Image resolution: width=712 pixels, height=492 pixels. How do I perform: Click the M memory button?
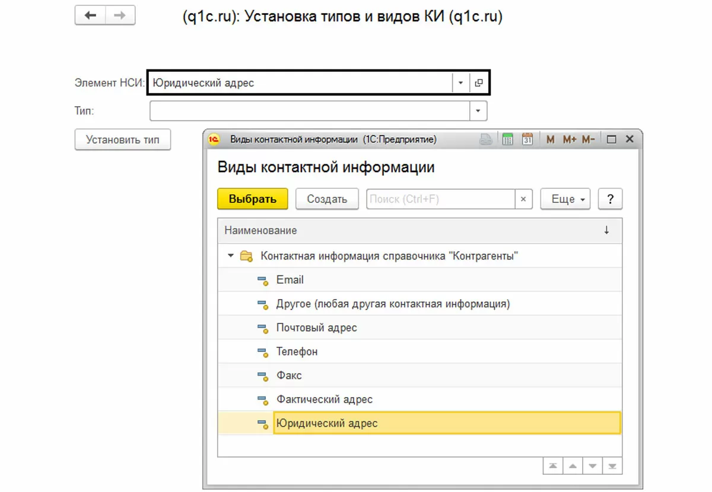point(551,139)
